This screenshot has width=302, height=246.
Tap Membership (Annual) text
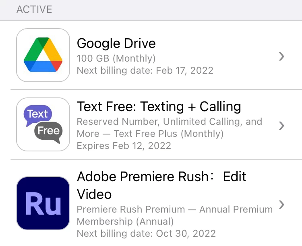click(125, 221)
